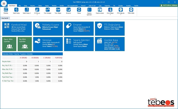
Task: Open Nakit Satış 2 from the ribbon
Action: coord(26,10)
